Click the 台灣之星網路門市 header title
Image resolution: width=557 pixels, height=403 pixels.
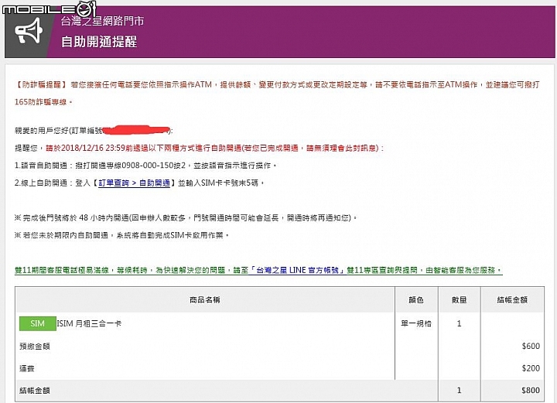(102, 21)
